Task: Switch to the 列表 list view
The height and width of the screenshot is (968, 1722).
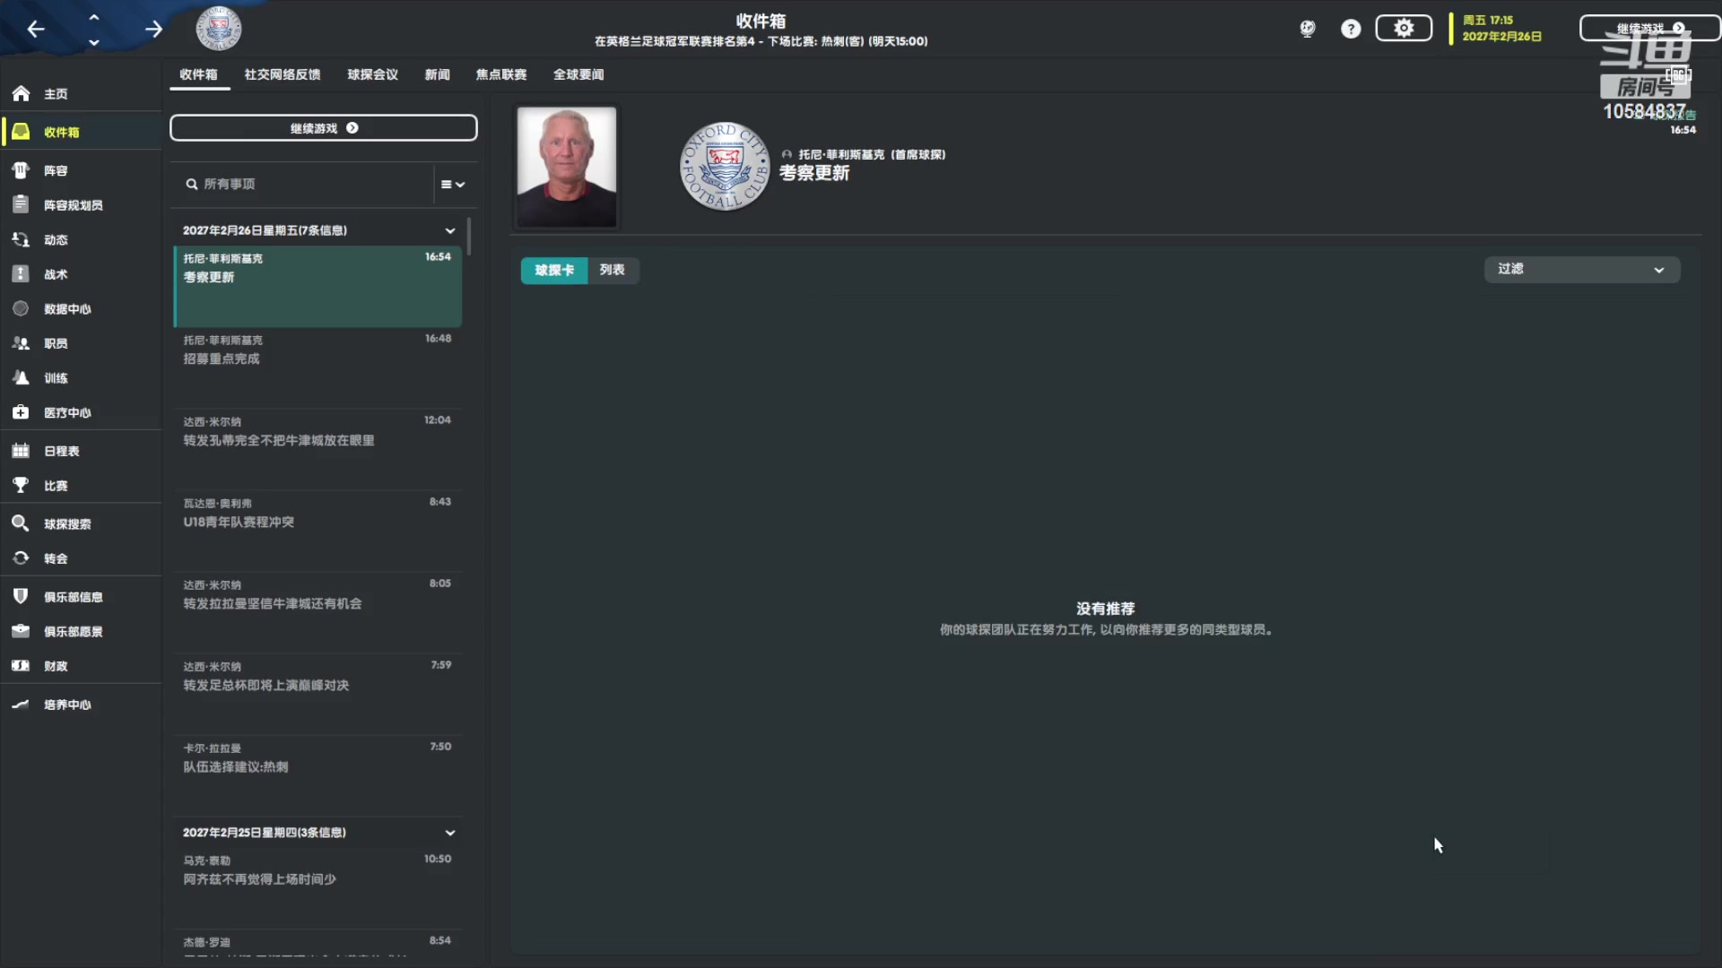Action: point(613,270)
